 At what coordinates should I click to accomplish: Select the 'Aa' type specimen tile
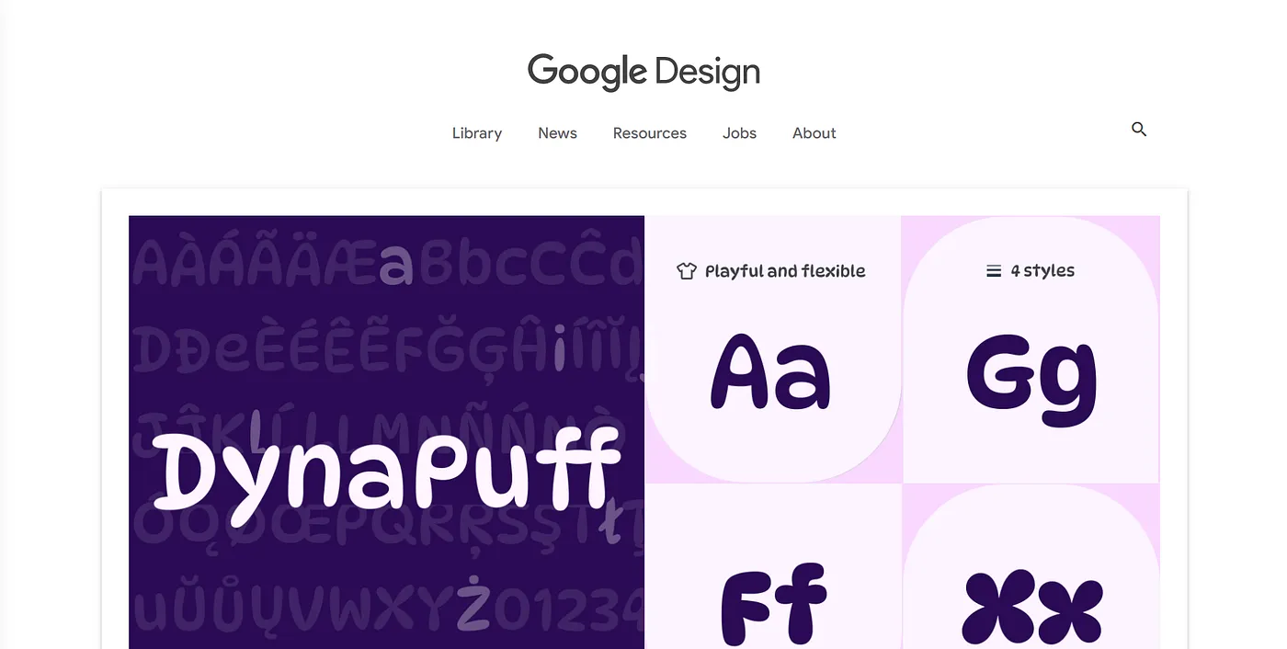pos(770,372)
